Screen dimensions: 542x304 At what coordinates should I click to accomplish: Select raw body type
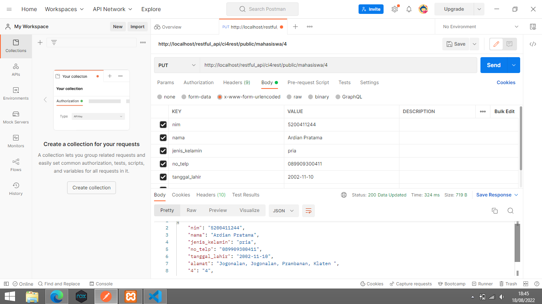(x=294, y=97)
